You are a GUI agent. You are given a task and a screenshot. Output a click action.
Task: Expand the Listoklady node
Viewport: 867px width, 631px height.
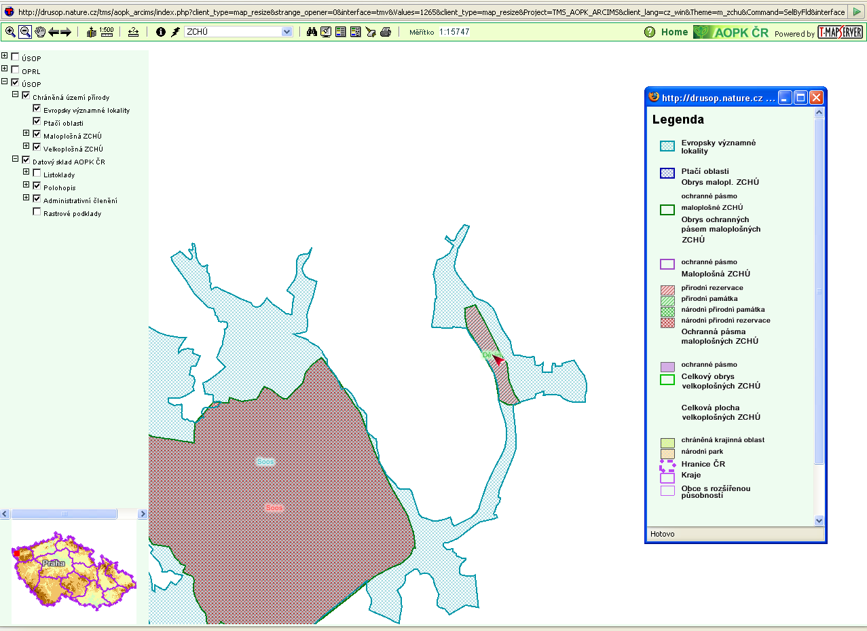pos(26,172)
